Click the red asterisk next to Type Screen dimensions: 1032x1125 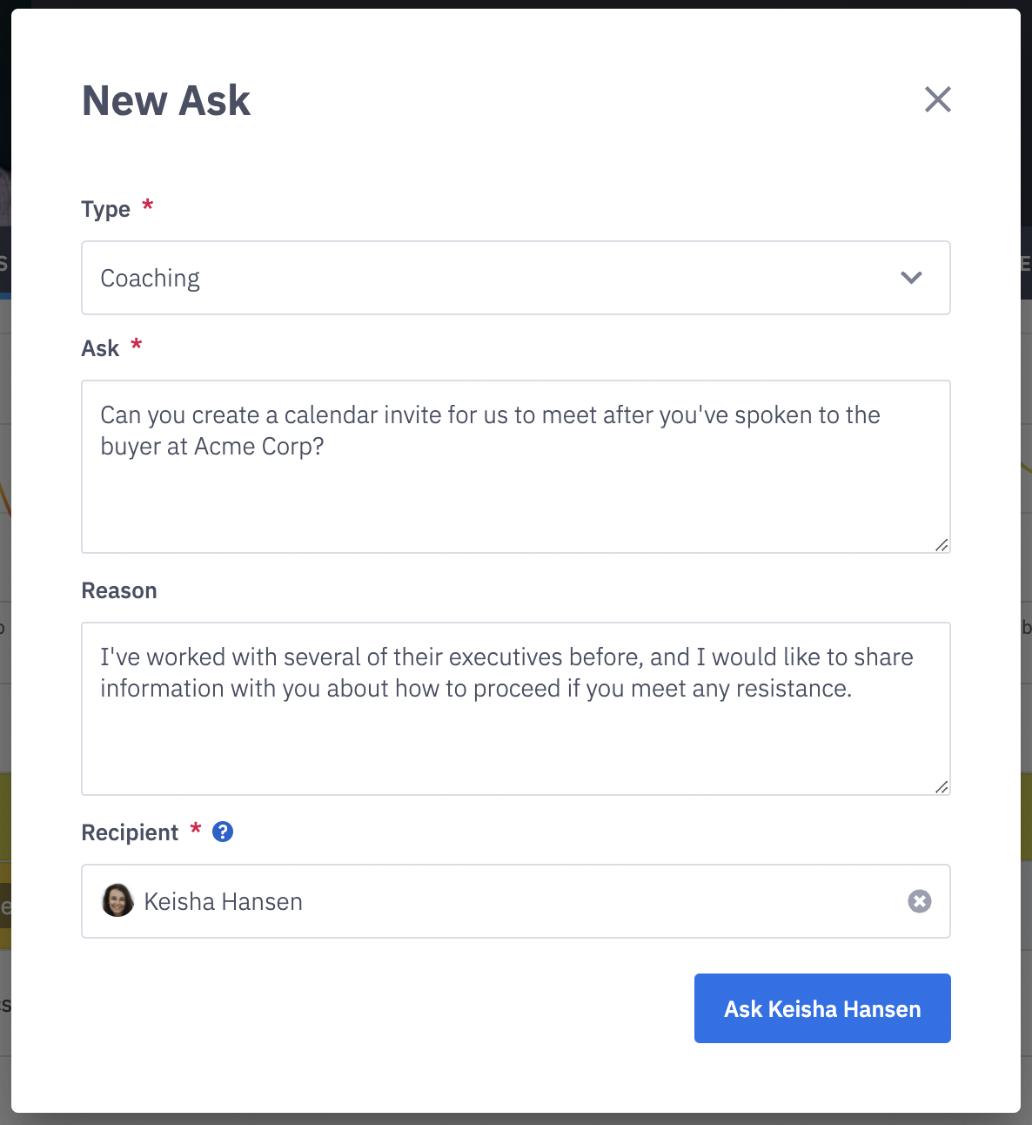[x=146, y=206]
